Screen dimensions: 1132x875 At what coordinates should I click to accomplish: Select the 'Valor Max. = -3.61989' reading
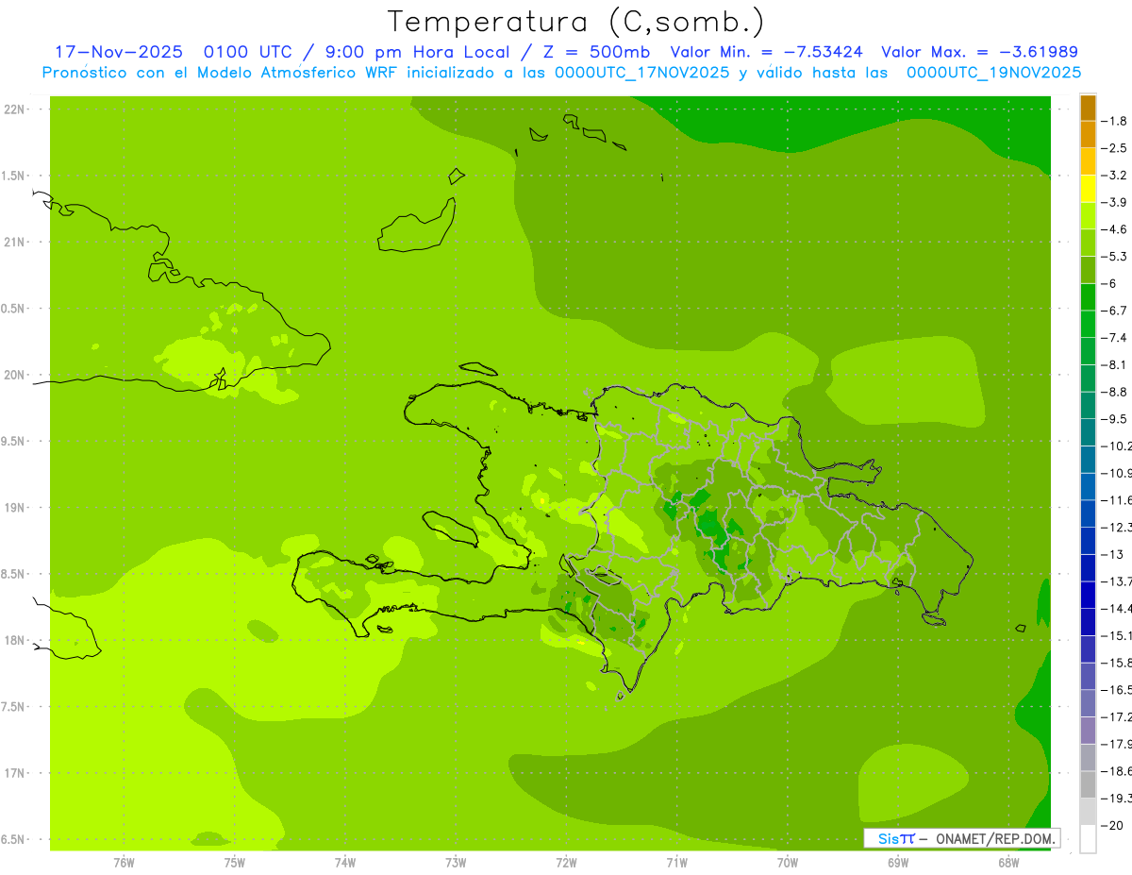point(979,52)
